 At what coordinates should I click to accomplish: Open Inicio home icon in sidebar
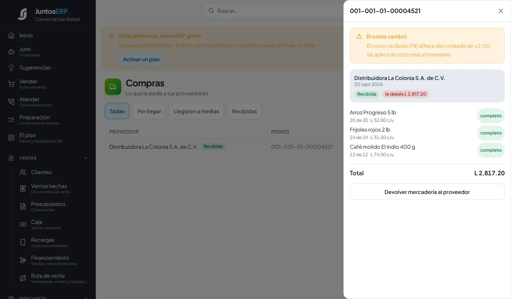pyautogui.click(x=11, y=36)
